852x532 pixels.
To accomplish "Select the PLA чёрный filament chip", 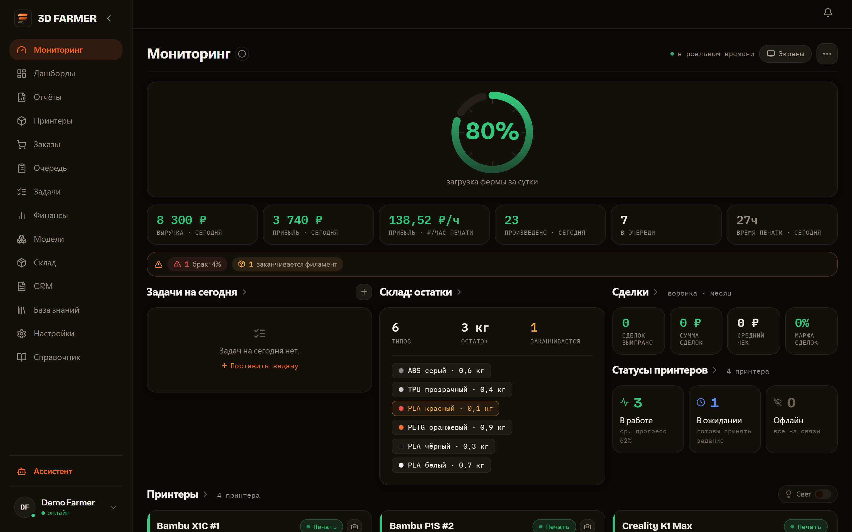I will (x=443, y=447).
